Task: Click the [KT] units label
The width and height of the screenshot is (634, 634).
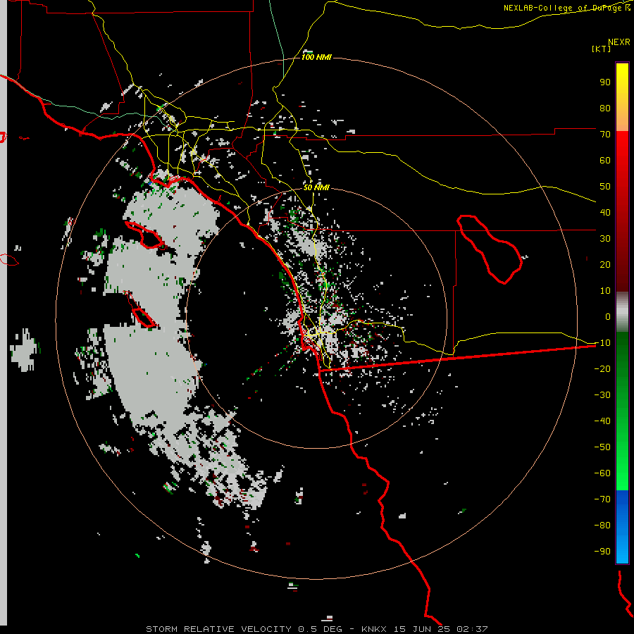Action: coord(602,49)
